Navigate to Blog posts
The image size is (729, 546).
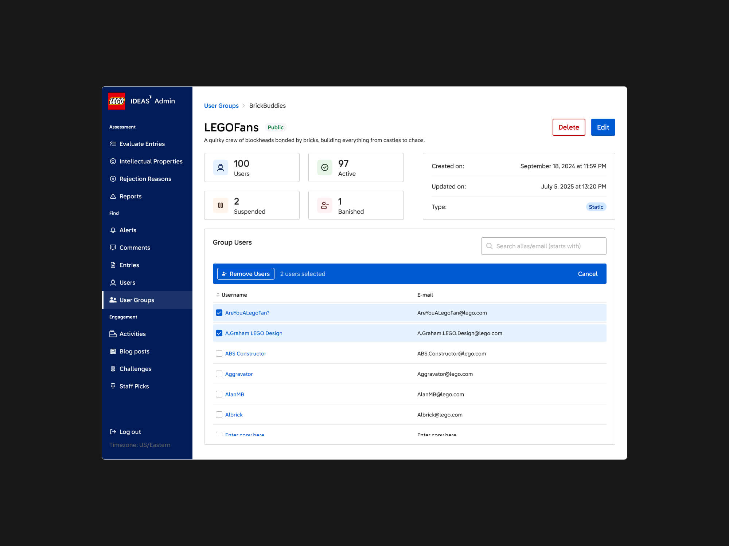pyautogui.click(x=147, y=351)
